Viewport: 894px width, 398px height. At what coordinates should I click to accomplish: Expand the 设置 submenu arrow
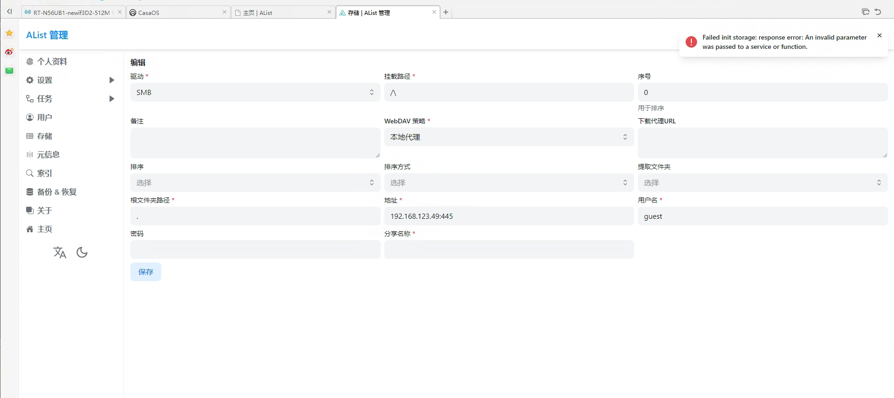pyautogui.click(x=112, y=80)
